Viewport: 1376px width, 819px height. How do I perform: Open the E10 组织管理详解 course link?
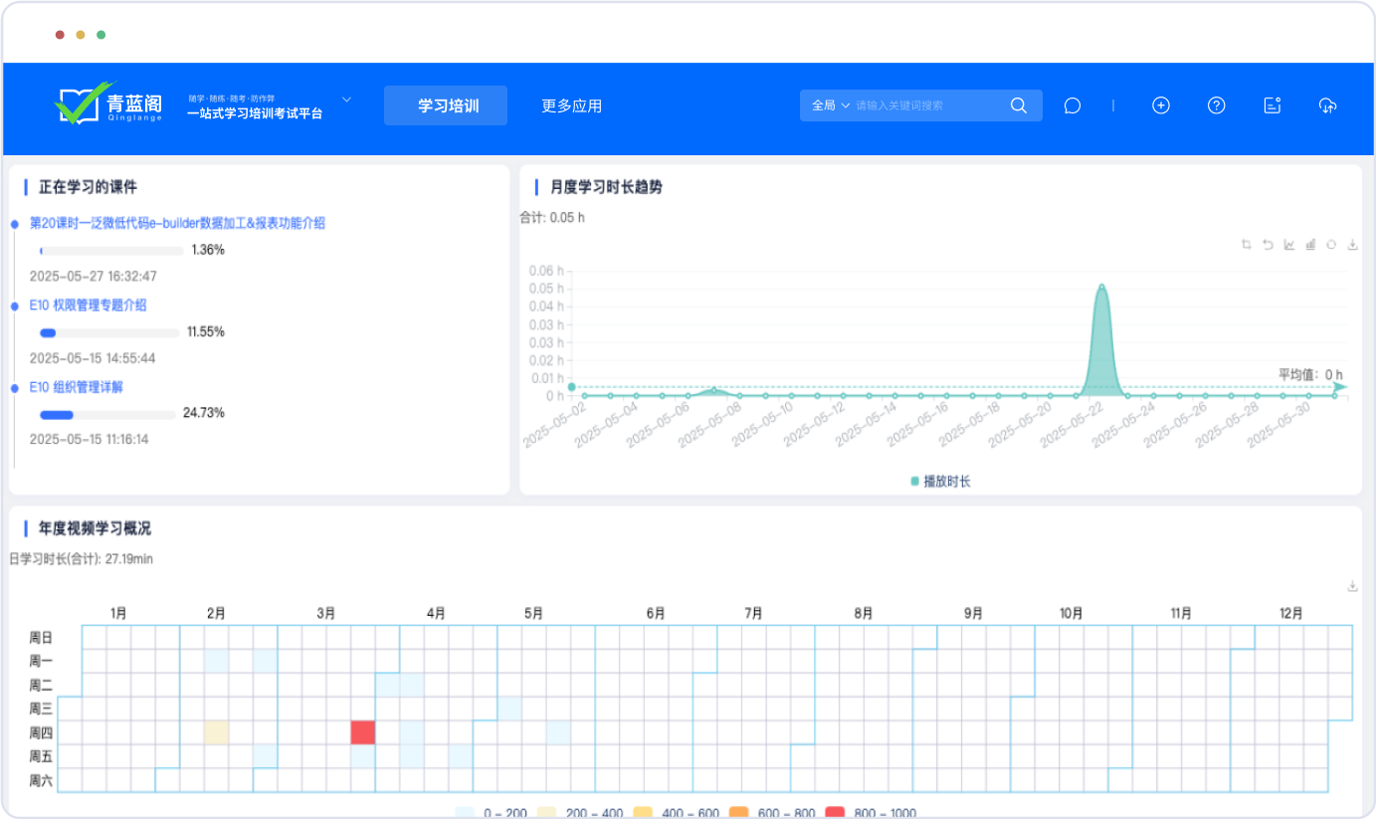point(76,387)
